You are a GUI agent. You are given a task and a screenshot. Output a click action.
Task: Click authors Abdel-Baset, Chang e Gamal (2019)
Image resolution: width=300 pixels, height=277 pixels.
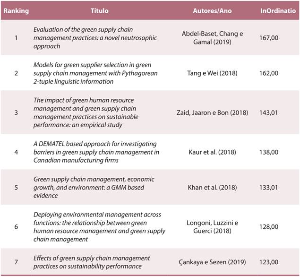(x=212, y=38)
